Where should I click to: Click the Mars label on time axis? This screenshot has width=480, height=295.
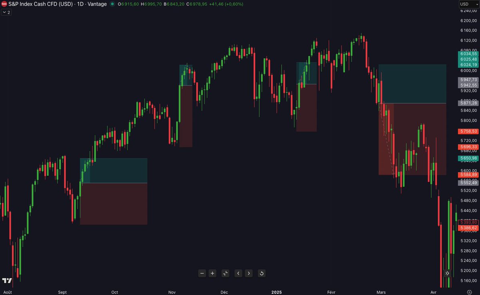(x=381, y=292)
